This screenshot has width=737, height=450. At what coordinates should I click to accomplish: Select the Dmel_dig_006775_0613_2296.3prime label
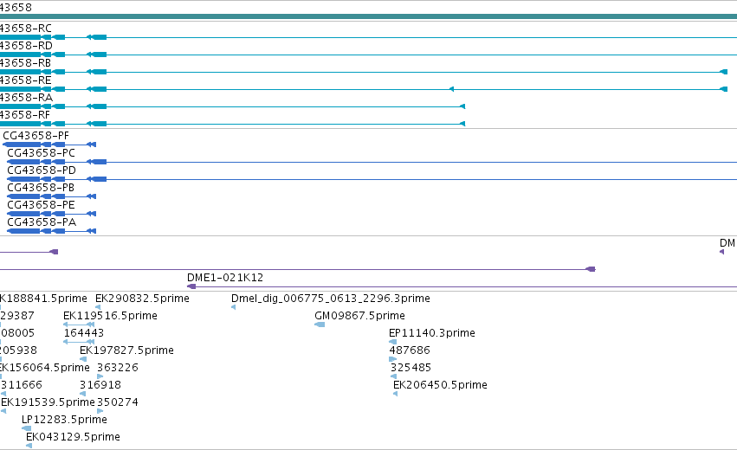click(x=331, y=299)
